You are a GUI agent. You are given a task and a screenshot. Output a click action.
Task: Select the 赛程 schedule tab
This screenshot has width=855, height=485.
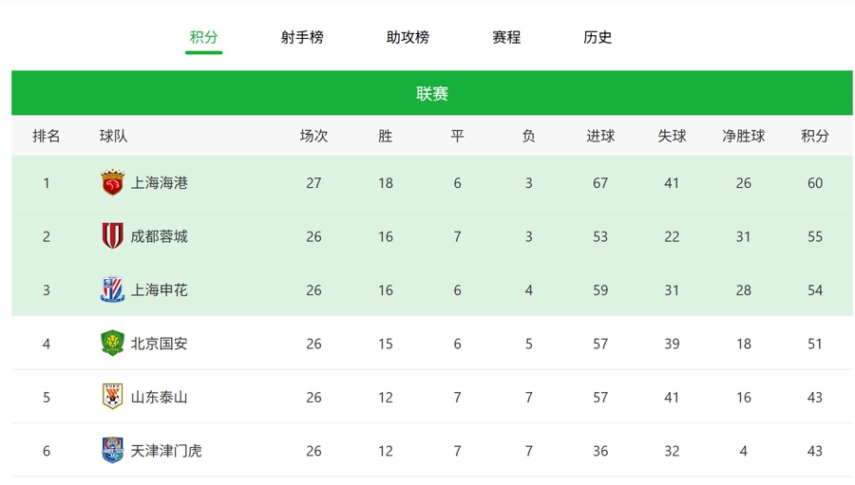point(506,38)
